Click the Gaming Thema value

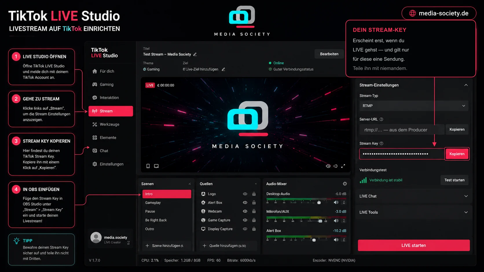point(151,69)
